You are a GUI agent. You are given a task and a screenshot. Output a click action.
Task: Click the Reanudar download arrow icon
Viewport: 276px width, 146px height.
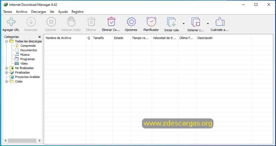31,22
